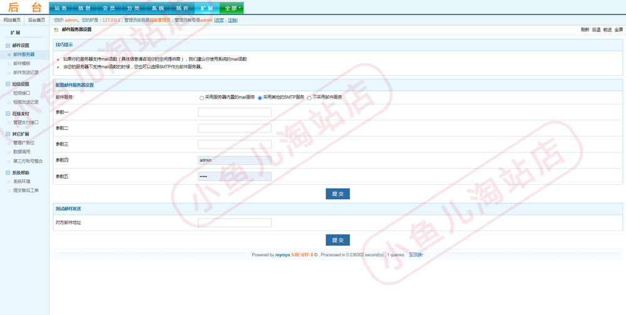This screenshot has width=626, height=315.
Task: Collapse the 其它扩展 section
Action: coord(8,134)
